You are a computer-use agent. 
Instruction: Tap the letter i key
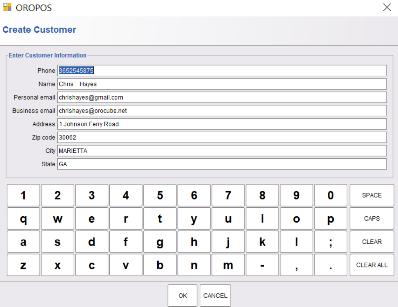(x=263, y=219)
